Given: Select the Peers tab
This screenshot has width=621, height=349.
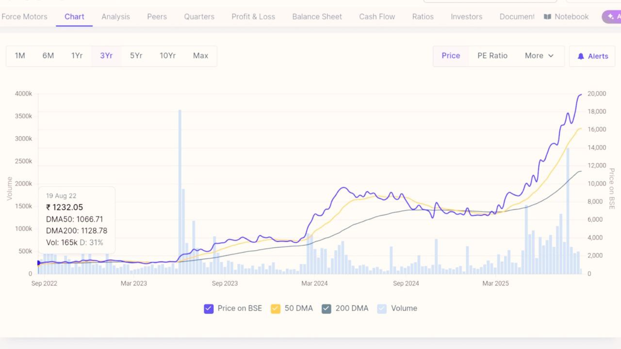Looking at the screenshot, I should click(x=157, y=16).
